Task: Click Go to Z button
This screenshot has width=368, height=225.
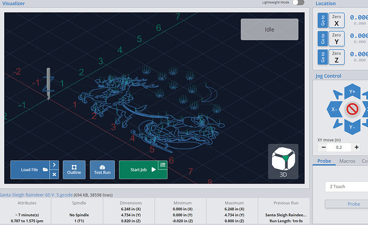Action: [323, 57]
